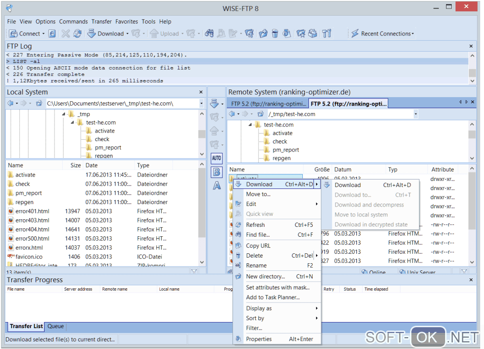
Task: Open the local path combo box dropdown
Action: 201,103
